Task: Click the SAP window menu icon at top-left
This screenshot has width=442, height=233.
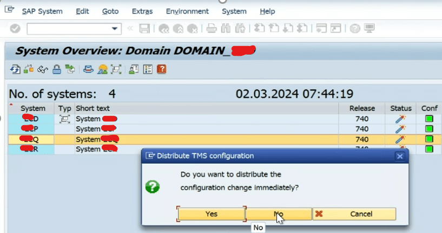Action: [9, 10]
